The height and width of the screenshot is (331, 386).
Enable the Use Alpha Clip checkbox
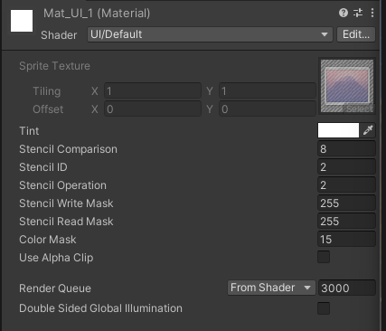click(324, 257)
